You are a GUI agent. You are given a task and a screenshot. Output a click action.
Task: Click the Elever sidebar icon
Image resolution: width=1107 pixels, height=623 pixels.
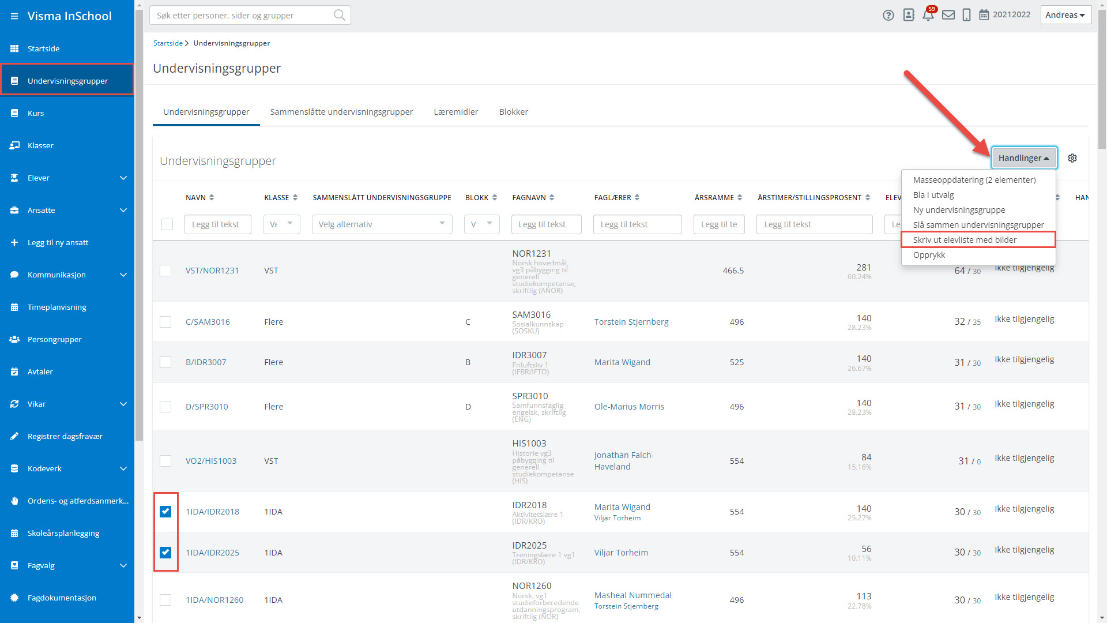(x=14, y=178)
